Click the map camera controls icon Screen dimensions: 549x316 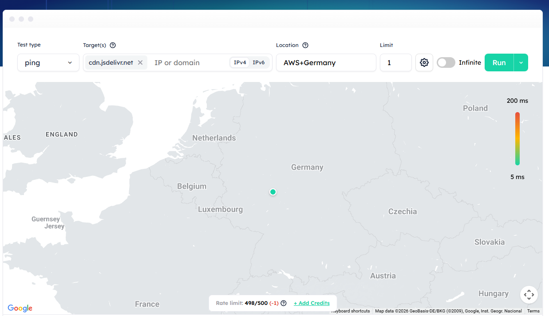[529, 294]
